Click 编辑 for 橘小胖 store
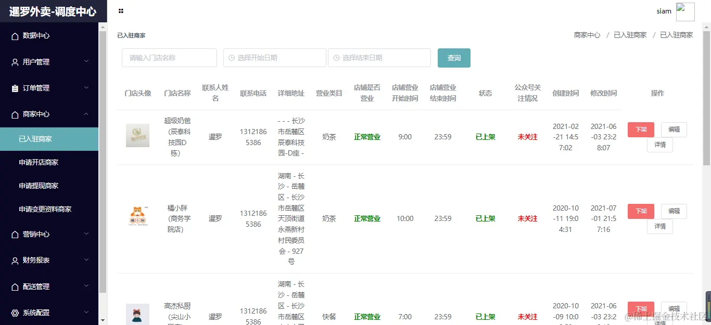 [x=674, y=211]
